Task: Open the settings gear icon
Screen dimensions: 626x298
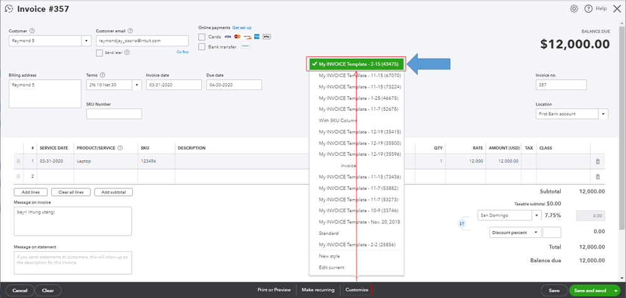Action: 574,9
